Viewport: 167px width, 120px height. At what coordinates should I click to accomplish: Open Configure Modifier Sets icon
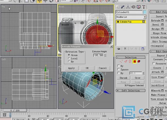[143, 49]
